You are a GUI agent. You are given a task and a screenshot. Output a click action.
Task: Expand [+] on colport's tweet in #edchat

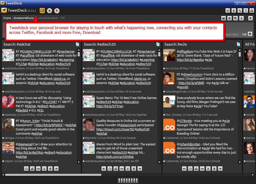(16, 161)
